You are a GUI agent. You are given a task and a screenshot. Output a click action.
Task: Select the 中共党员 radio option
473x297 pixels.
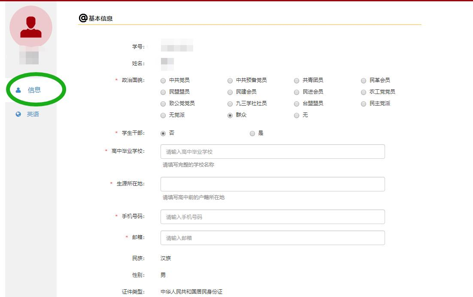point(163,80)
